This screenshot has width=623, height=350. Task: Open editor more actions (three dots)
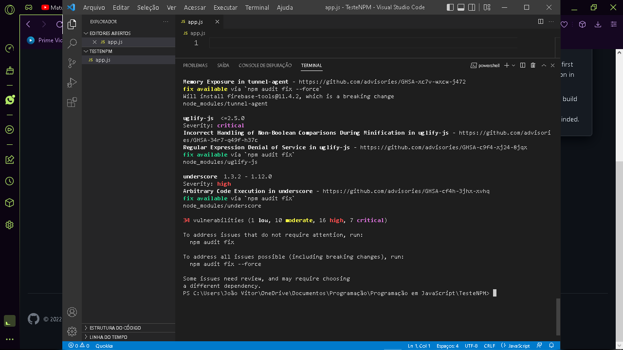pyautogui.click(x=552, y=22)
